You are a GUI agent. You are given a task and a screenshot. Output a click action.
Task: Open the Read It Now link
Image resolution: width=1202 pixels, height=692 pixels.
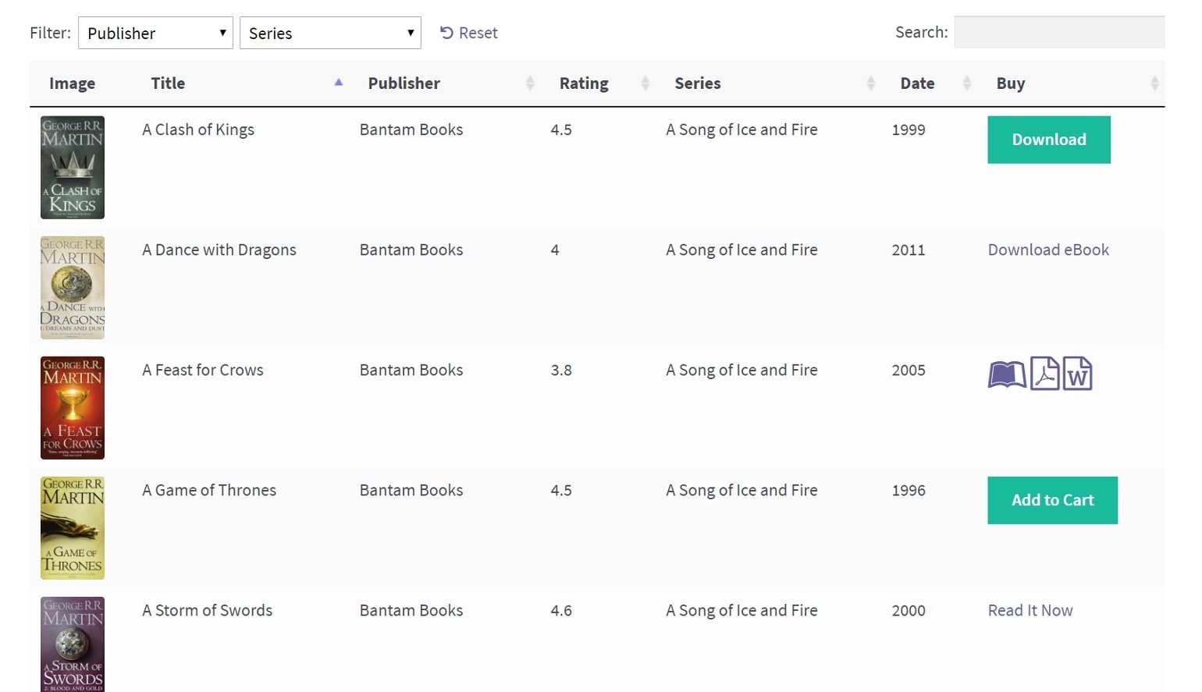(x=1030, y=610)
